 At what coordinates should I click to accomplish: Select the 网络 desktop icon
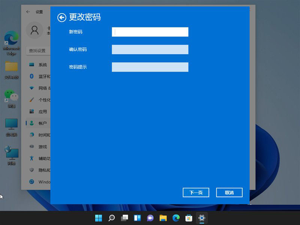[11, 155]
